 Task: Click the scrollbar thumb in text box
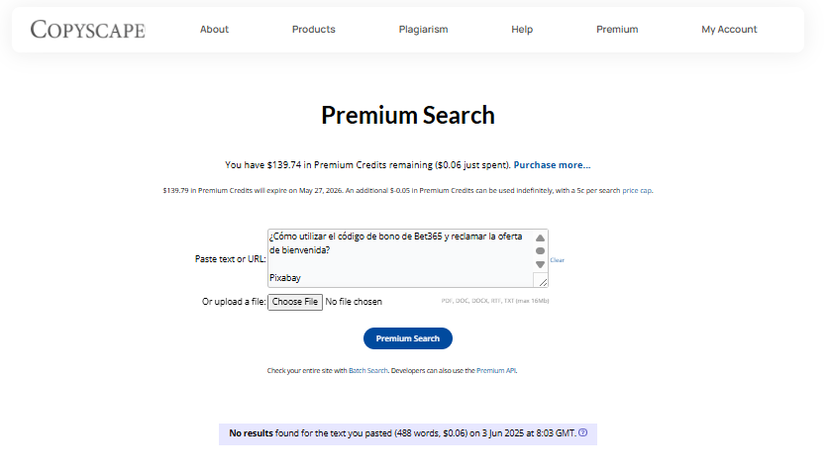click(x=540, y=250)
